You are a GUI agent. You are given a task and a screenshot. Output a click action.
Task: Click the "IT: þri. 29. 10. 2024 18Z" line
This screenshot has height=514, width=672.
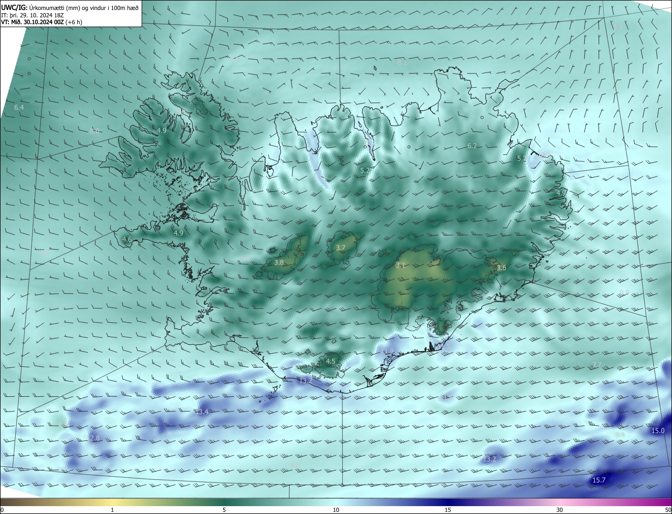32,15
